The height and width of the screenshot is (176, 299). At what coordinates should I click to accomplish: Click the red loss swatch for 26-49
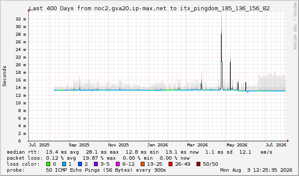[170, 164]
